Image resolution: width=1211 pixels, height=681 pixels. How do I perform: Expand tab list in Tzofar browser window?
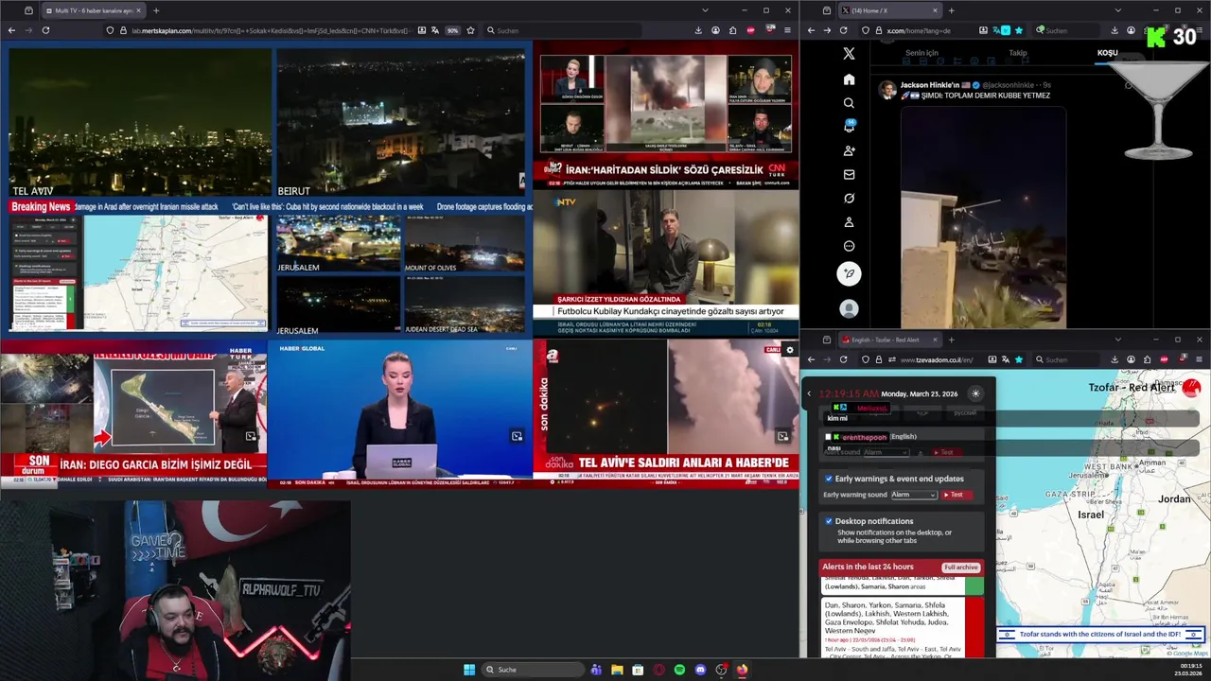coord(1117,340)
